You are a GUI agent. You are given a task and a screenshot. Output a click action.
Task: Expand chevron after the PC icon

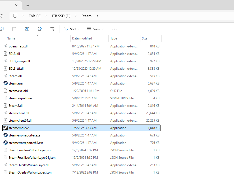point(23,16)
